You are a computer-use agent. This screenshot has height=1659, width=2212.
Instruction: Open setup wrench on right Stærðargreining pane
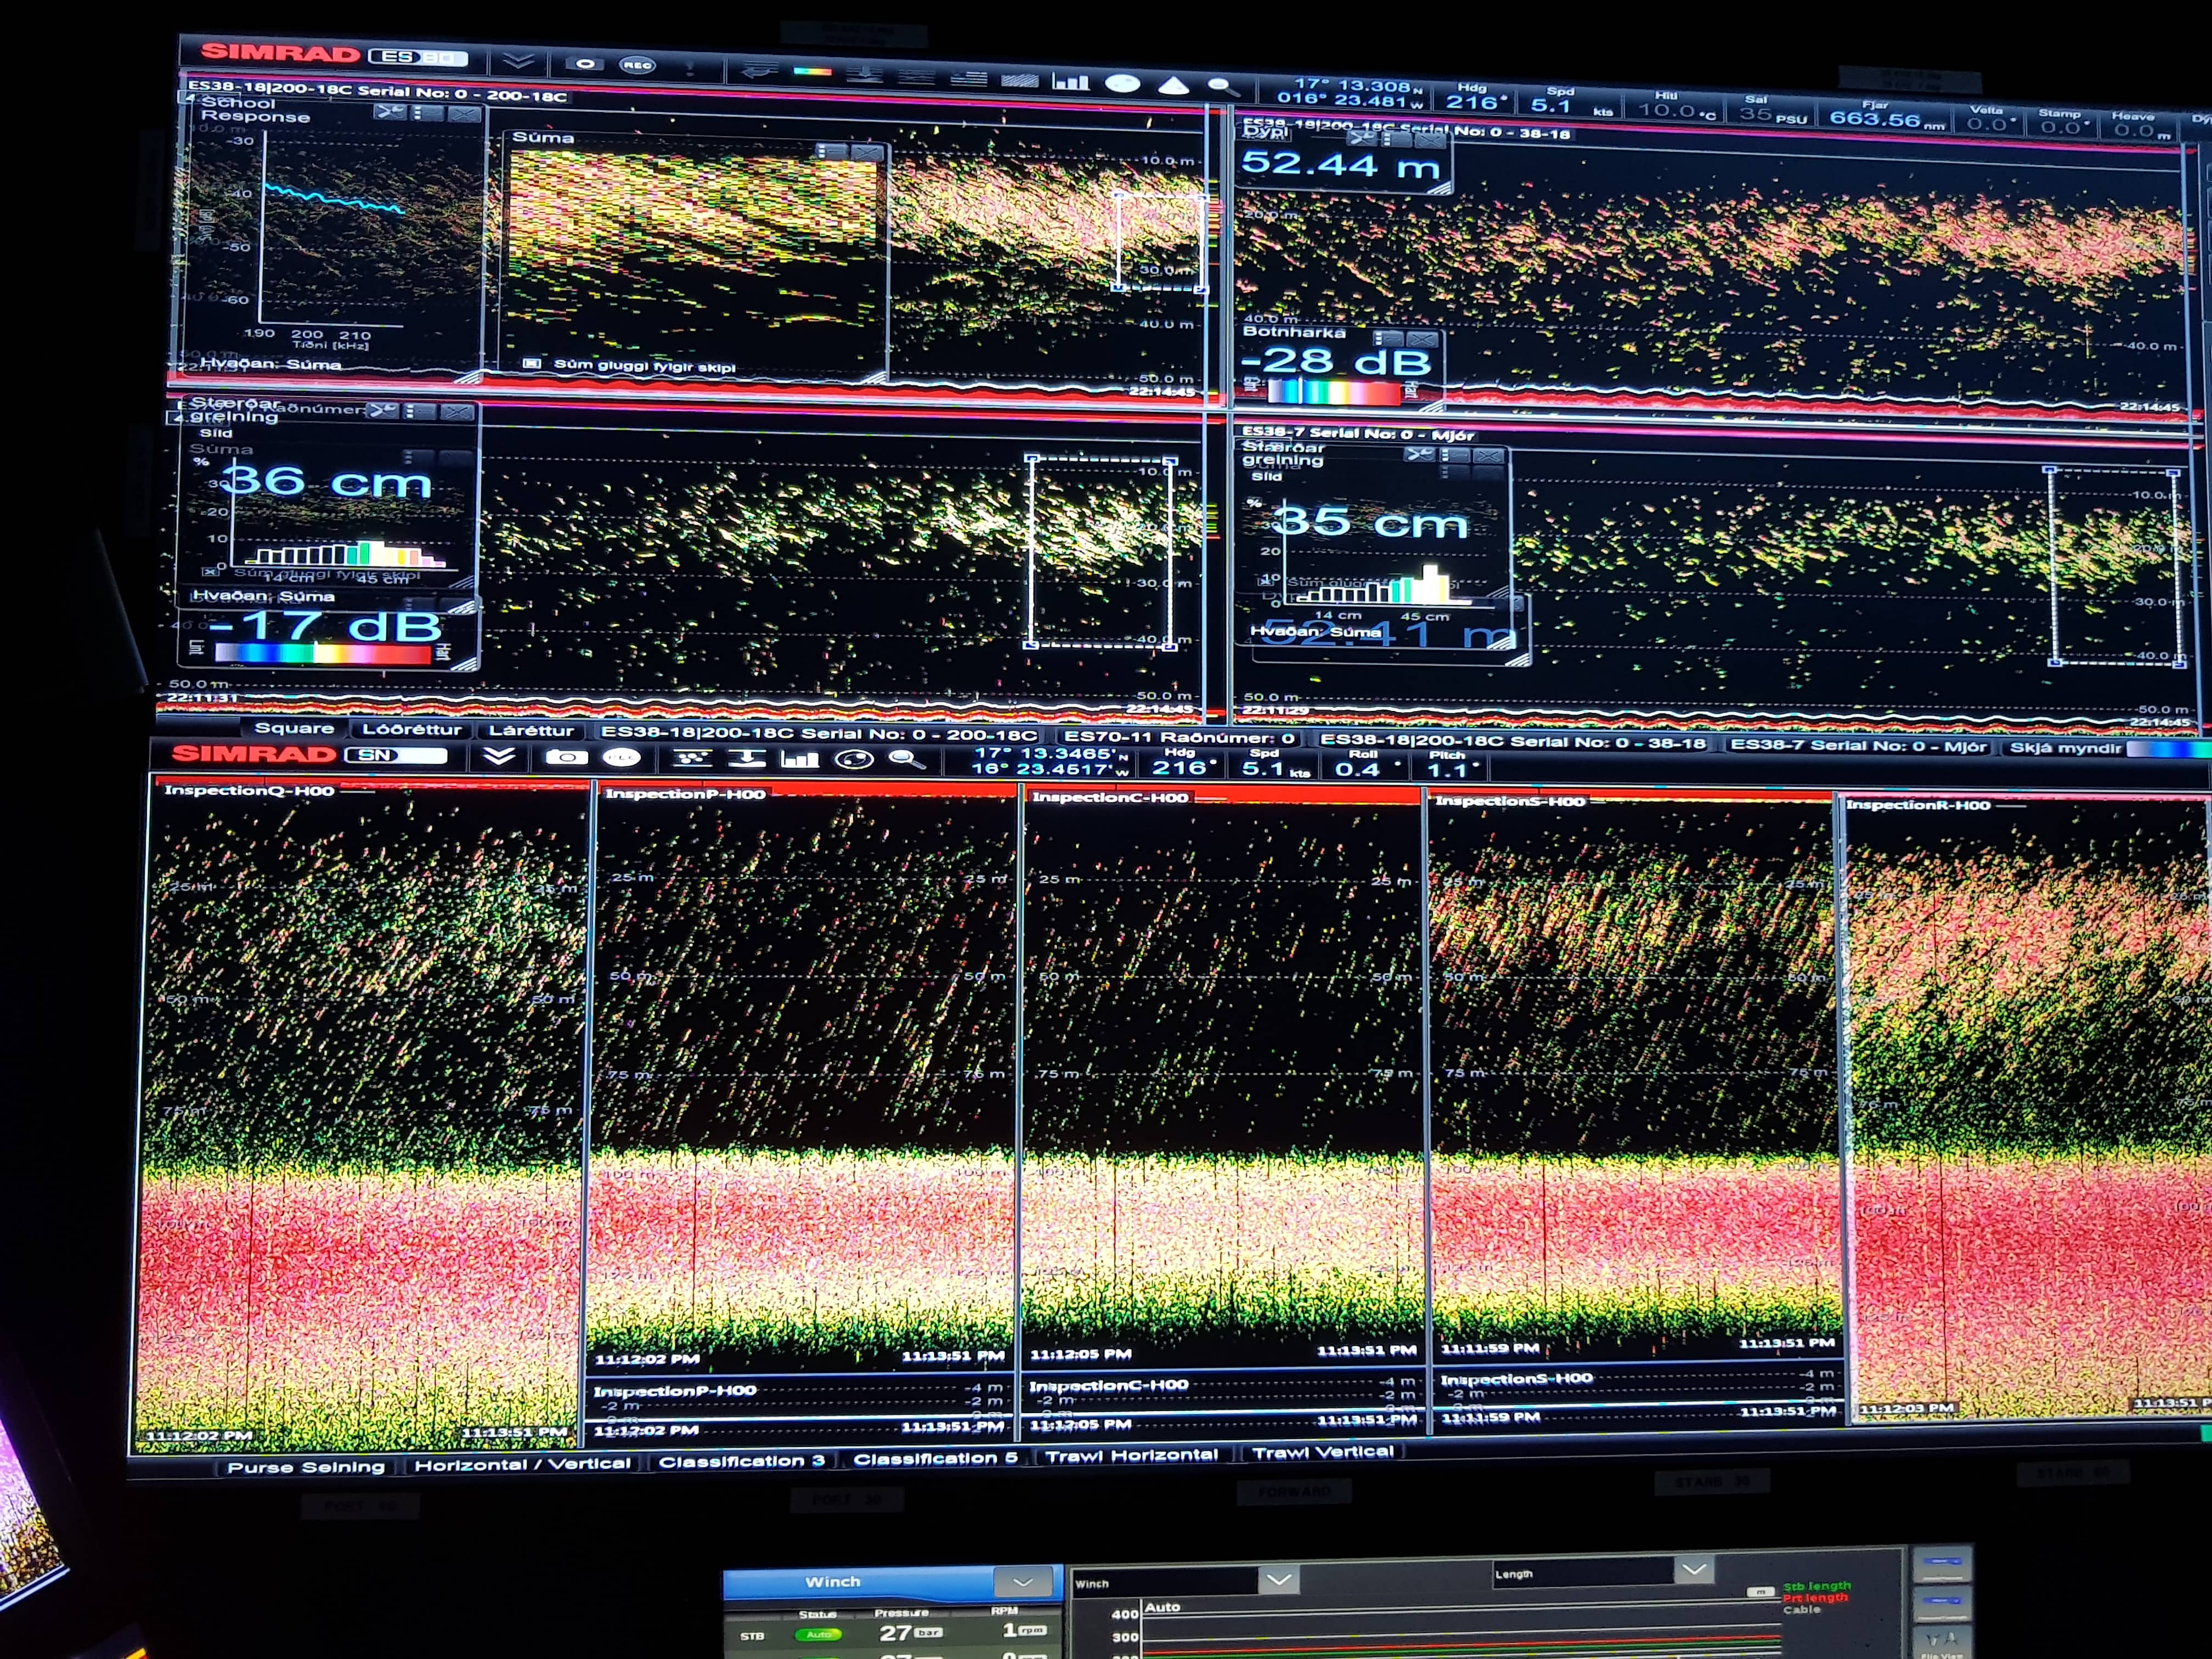pos(1419,454)
